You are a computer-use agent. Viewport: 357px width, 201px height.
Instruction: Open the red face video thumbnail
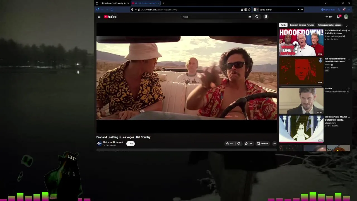pos(301,71)
